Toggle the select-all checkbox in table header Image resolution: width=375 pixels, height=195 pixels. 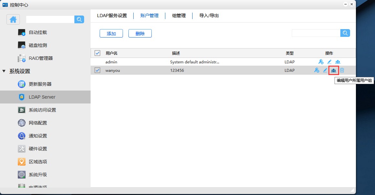(x=97, y=53)
